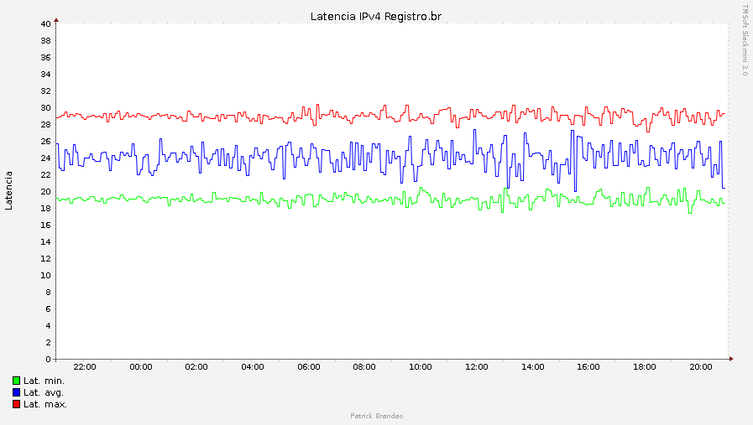The height and width of the screenshot is (425, 753).
Task: Click the arrow at the top of the y-axis
Action: [56, 18]
